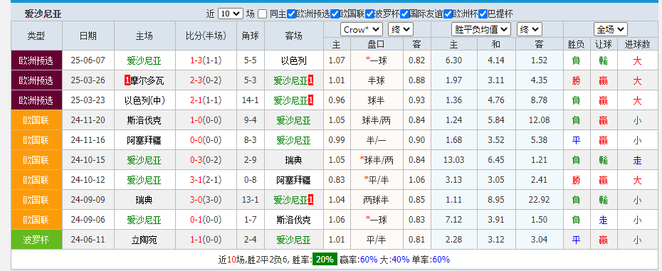The height and width of the screenshot is (271, 662).
Task: Click 波罗杯 label on 24-06-11 row
Action: point(36,240)
